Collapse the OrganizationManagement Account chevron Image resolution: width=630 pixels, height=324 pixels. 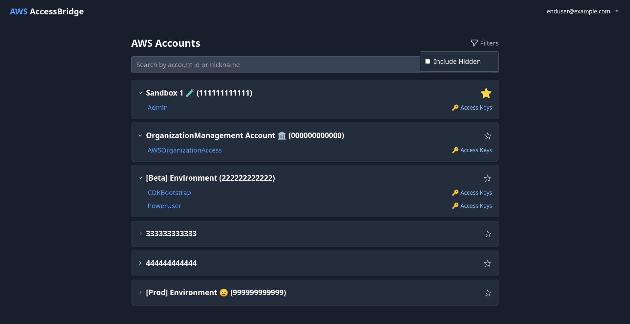coord(140,135)
